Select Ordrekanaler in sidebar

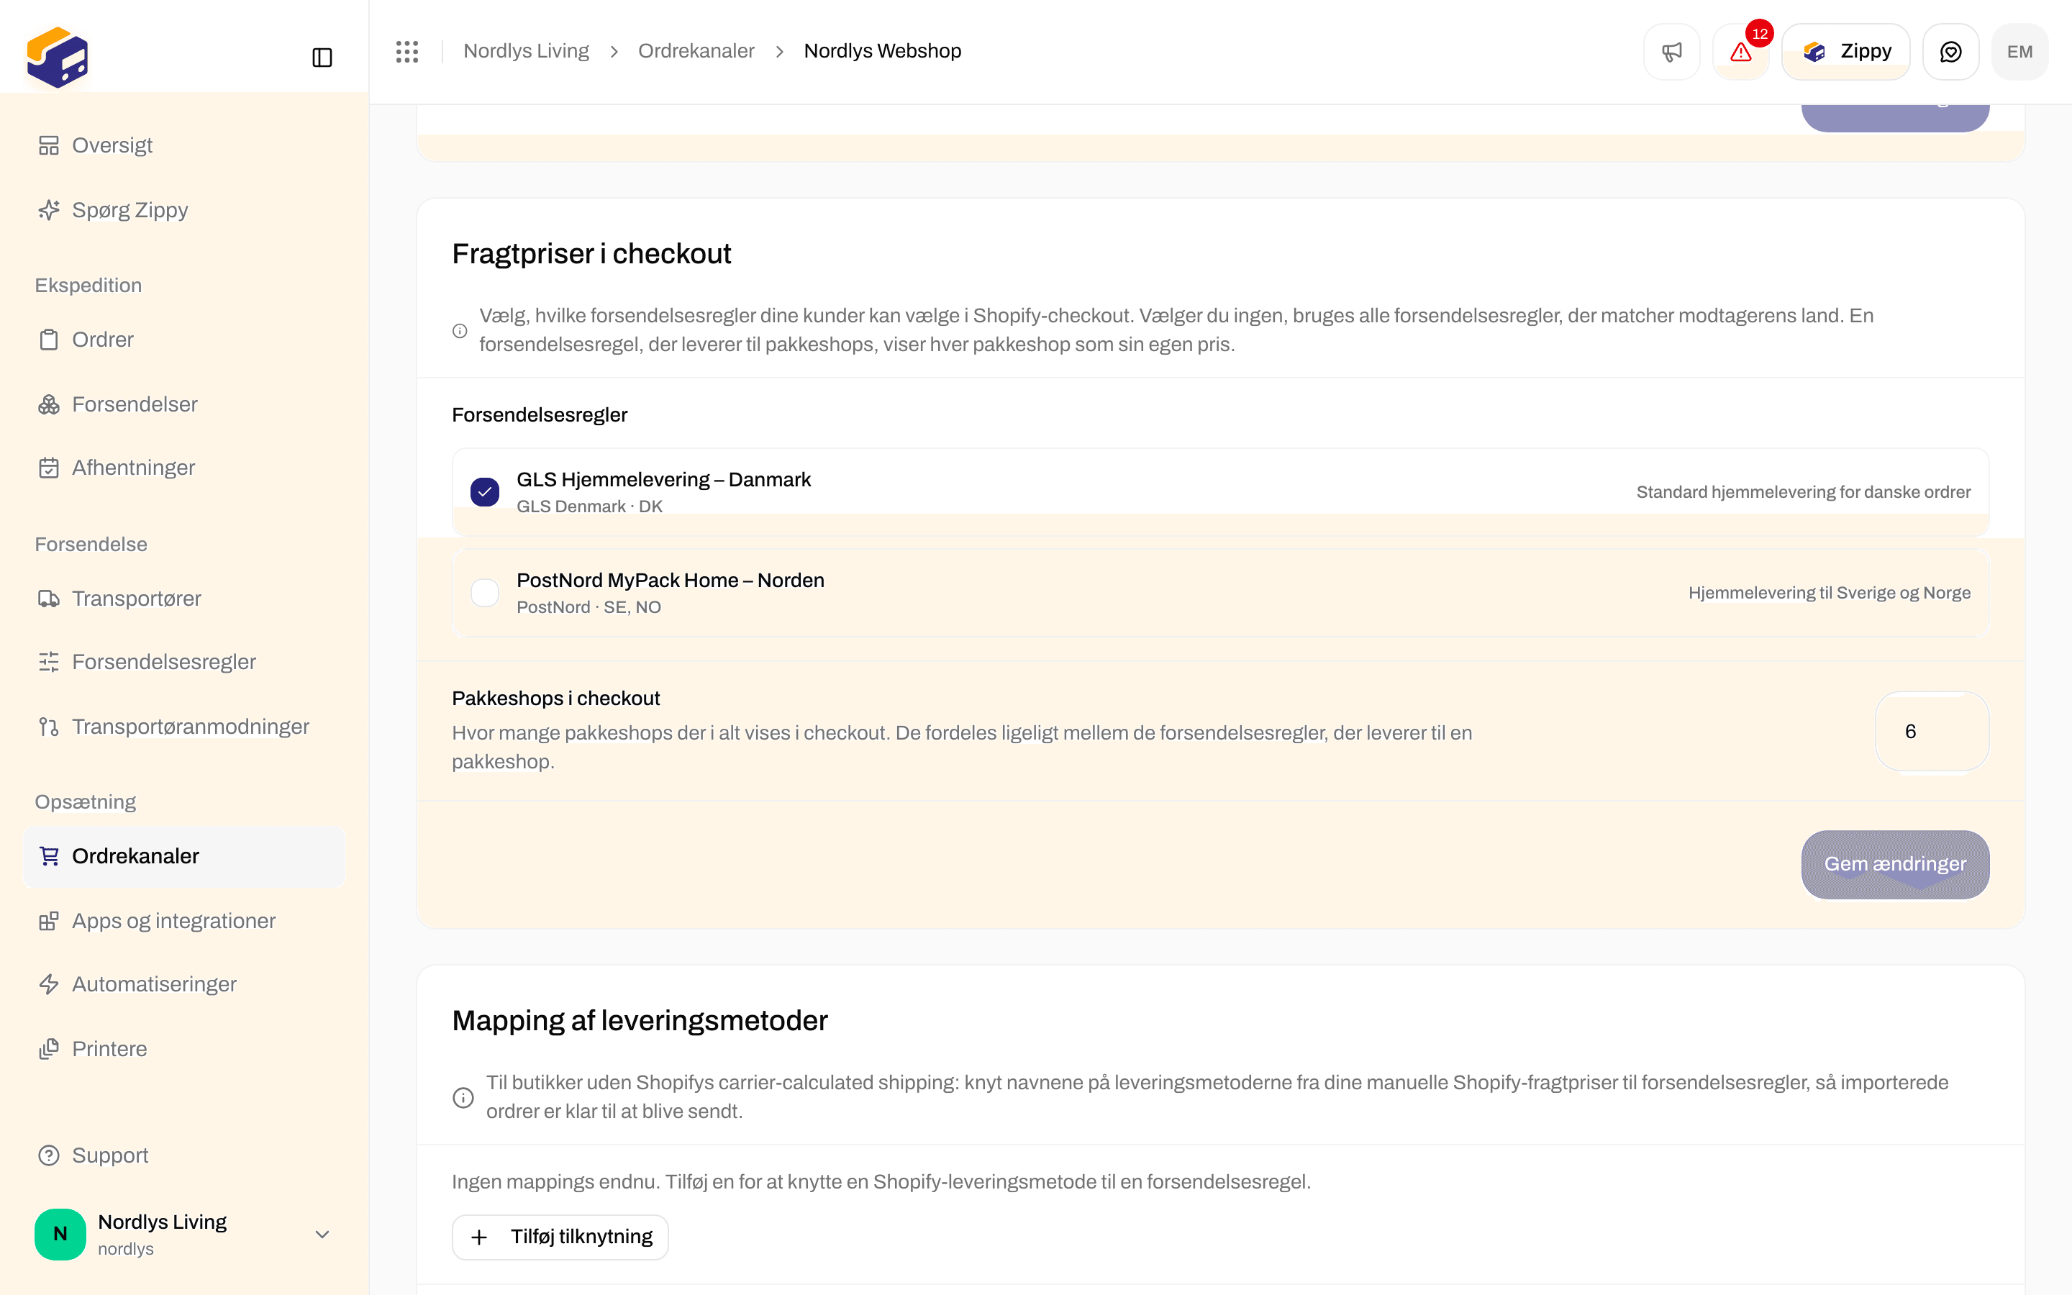click(184, 856)
